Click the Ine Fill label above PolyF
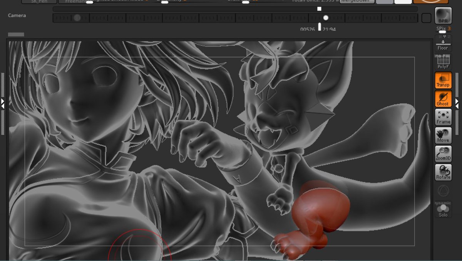This screenshot has height=261, width=462. tap(443, 56)
